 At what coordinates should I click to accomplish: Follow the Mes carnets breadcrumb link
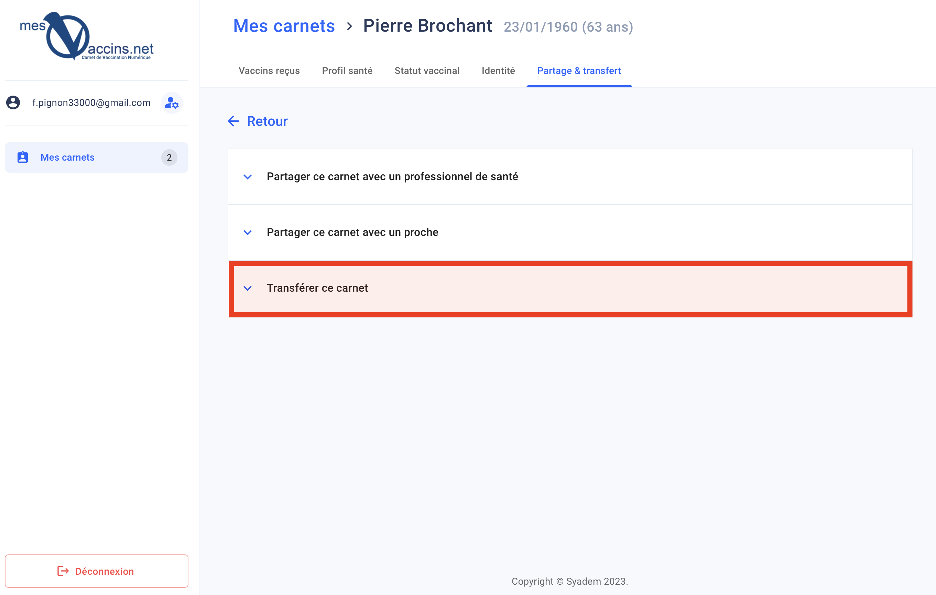click(284, 26)
